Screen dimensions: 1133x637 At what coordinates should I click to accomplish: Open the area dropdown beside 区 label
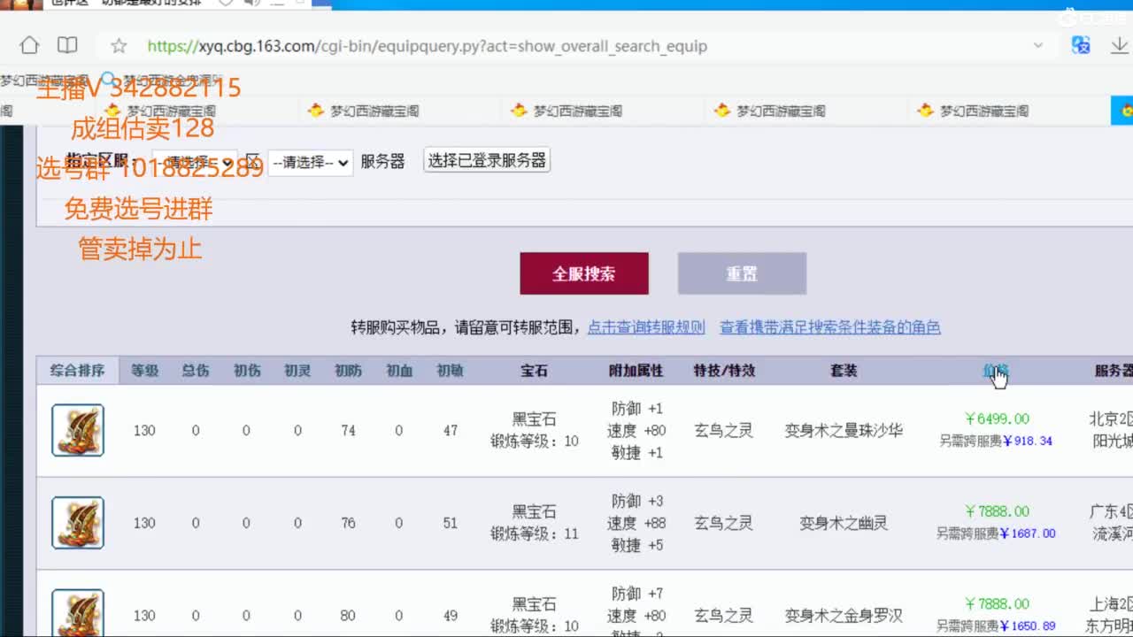pos(310,162)
